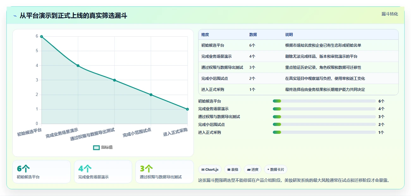Image resolution: width=411 pixels, height=196 pixels.
Task: Click the 初始候选平台 x-axis label
Action: 29,132
